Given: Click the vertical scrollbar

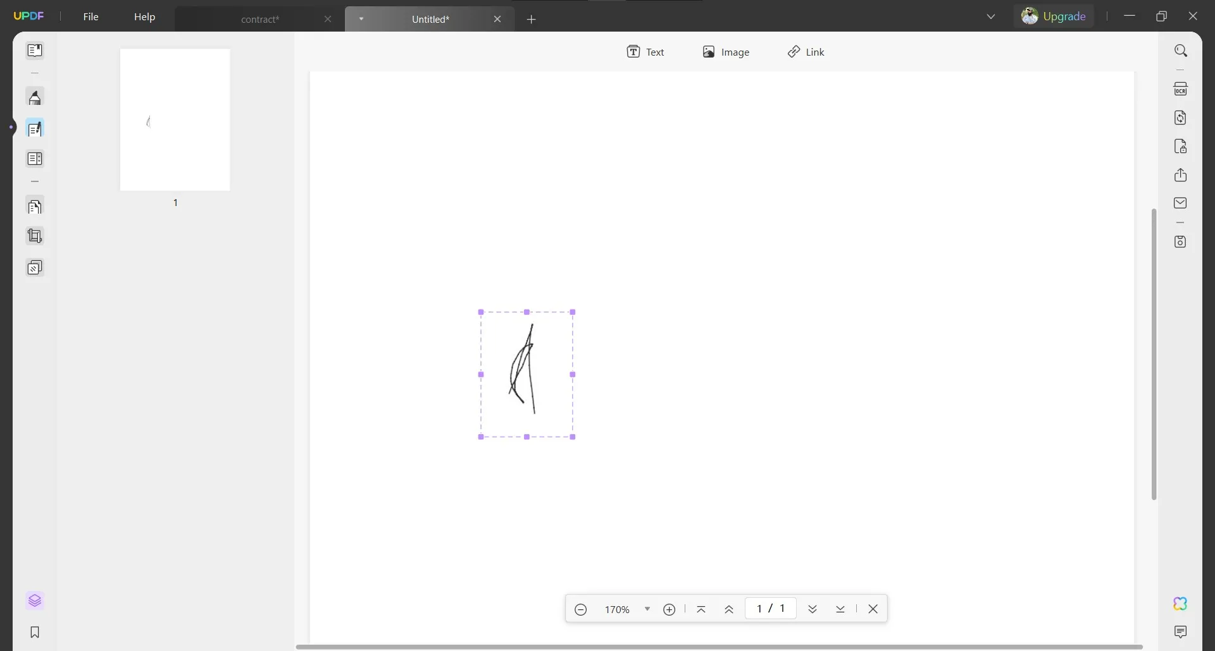Looking at the screenshot, I should [1154, 354].
